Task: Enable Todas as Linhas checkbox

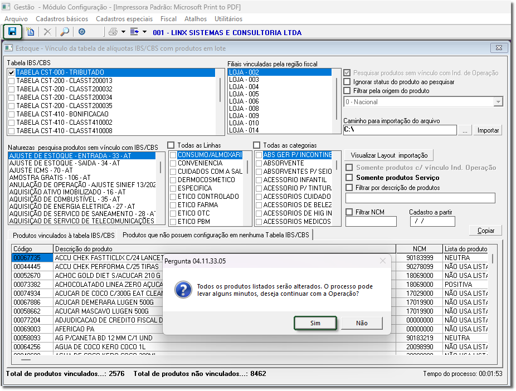Action: point(172,145)
